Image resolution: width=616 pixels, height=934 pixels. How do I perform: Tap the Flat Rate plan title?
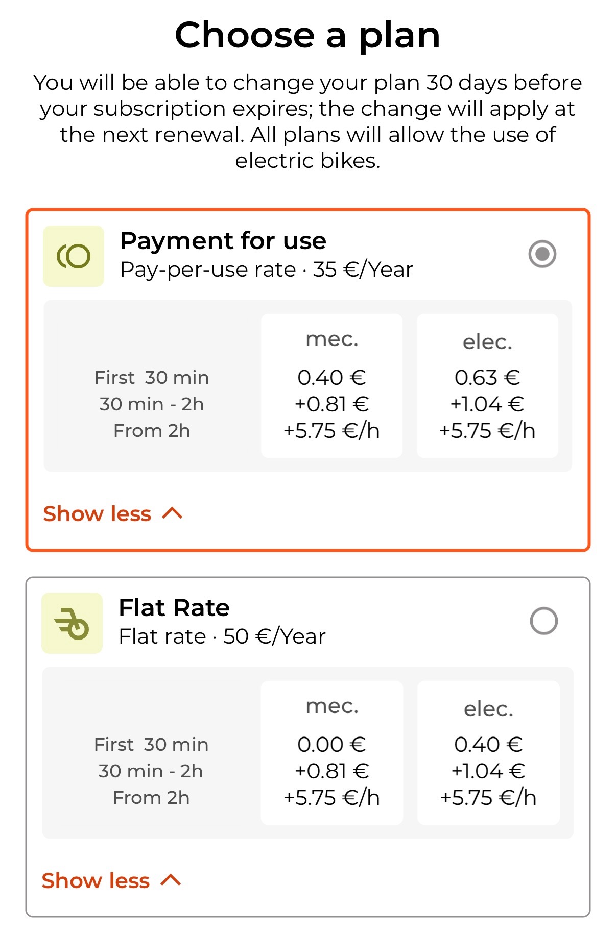[x=174, y=607]
